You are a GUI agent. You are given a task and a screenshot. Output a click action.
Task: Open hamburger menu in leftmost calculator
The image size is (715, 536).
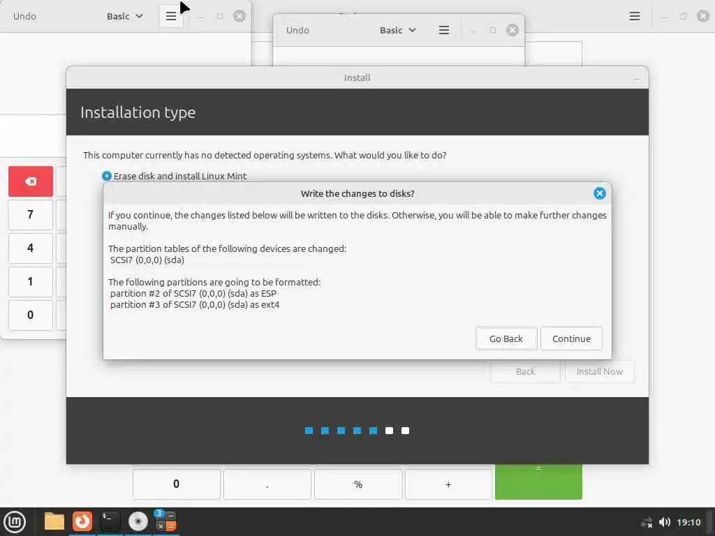click(171, 17)
